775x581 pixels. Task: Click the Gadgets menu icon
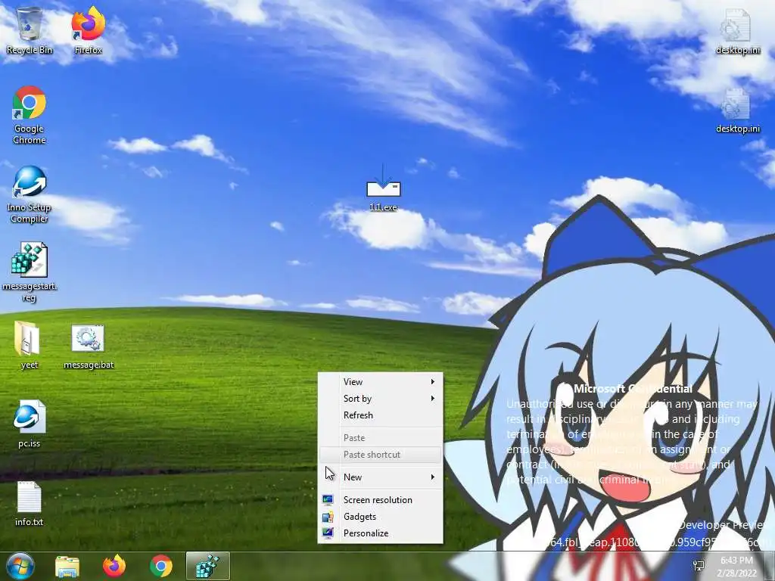point(328,517)
